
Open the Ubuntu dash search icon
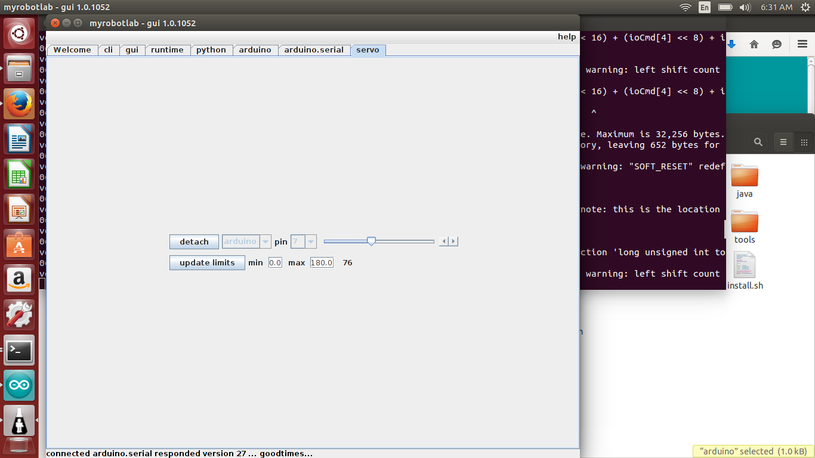click(x=20, y=33)
